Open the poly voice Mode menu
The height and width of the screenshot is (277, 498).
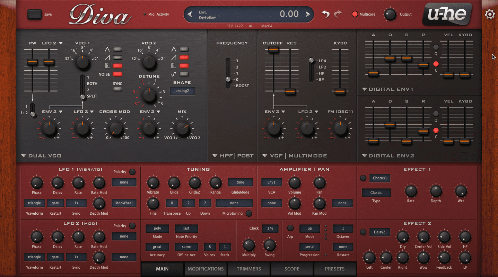(157, 229)
